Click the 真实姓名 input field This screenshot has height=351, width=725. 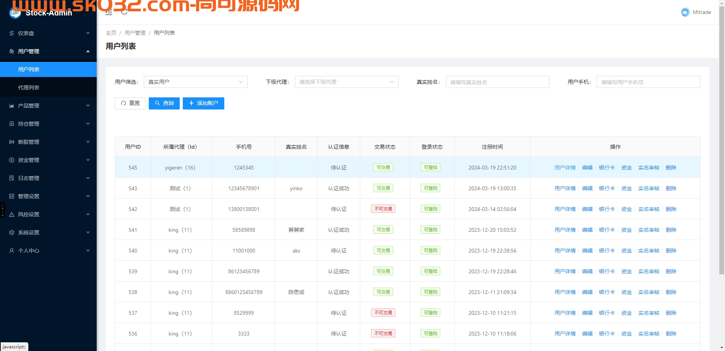pyautogui.click(x=498, y=82)
